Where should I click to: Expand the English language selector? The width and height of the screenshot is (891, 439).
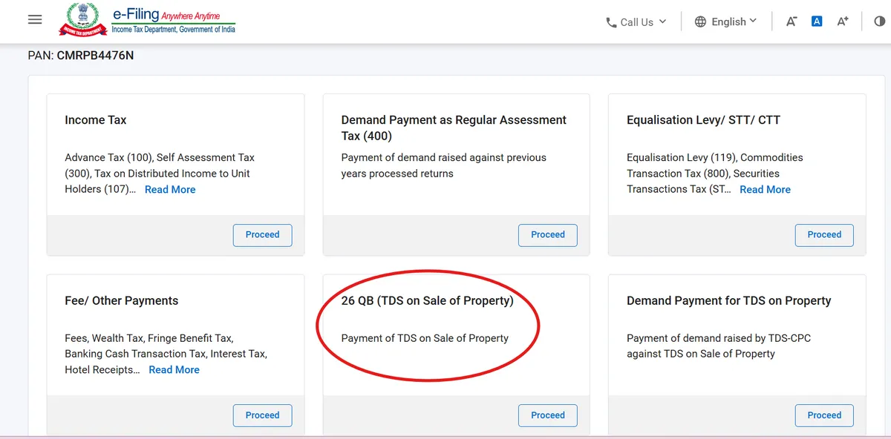point(728,22)
